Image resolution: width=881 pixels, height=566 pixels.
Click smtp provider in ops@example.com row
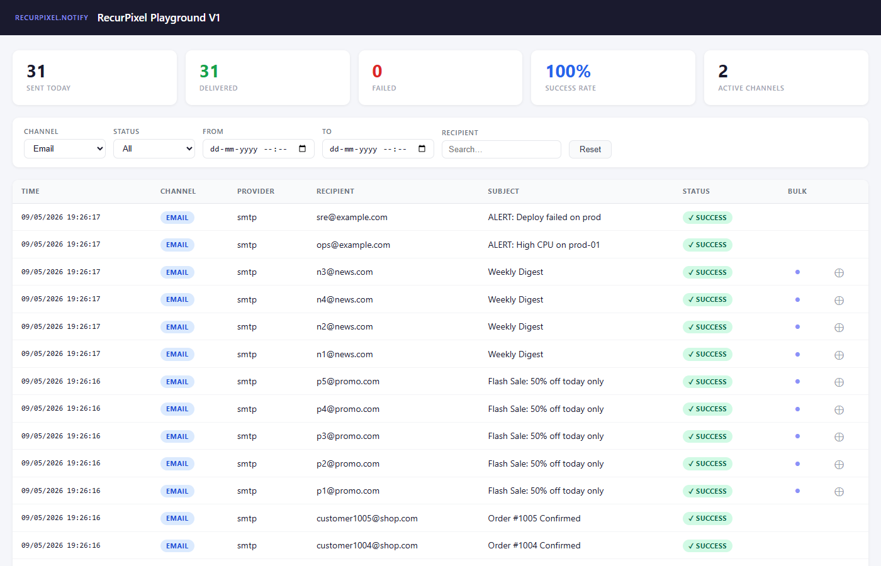247,245
